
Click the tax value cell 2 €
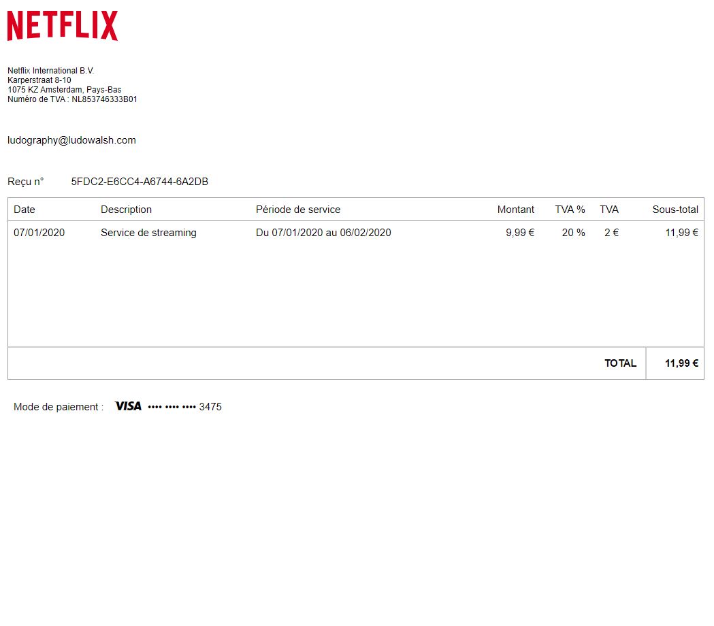tap(611, 233)
